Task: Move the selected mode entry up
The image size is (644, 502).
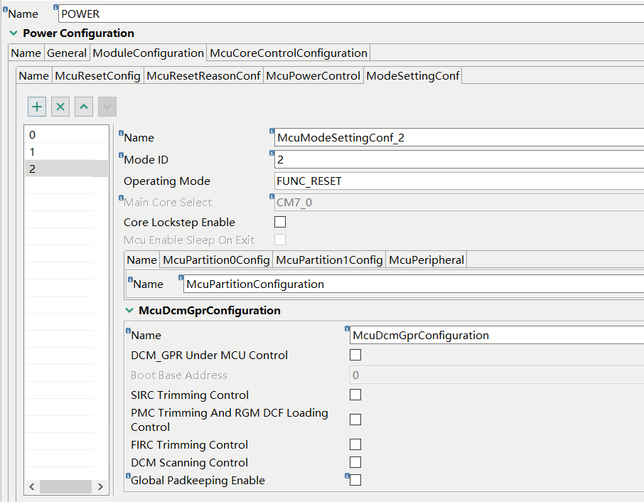Action: click(x=83, y=106)
